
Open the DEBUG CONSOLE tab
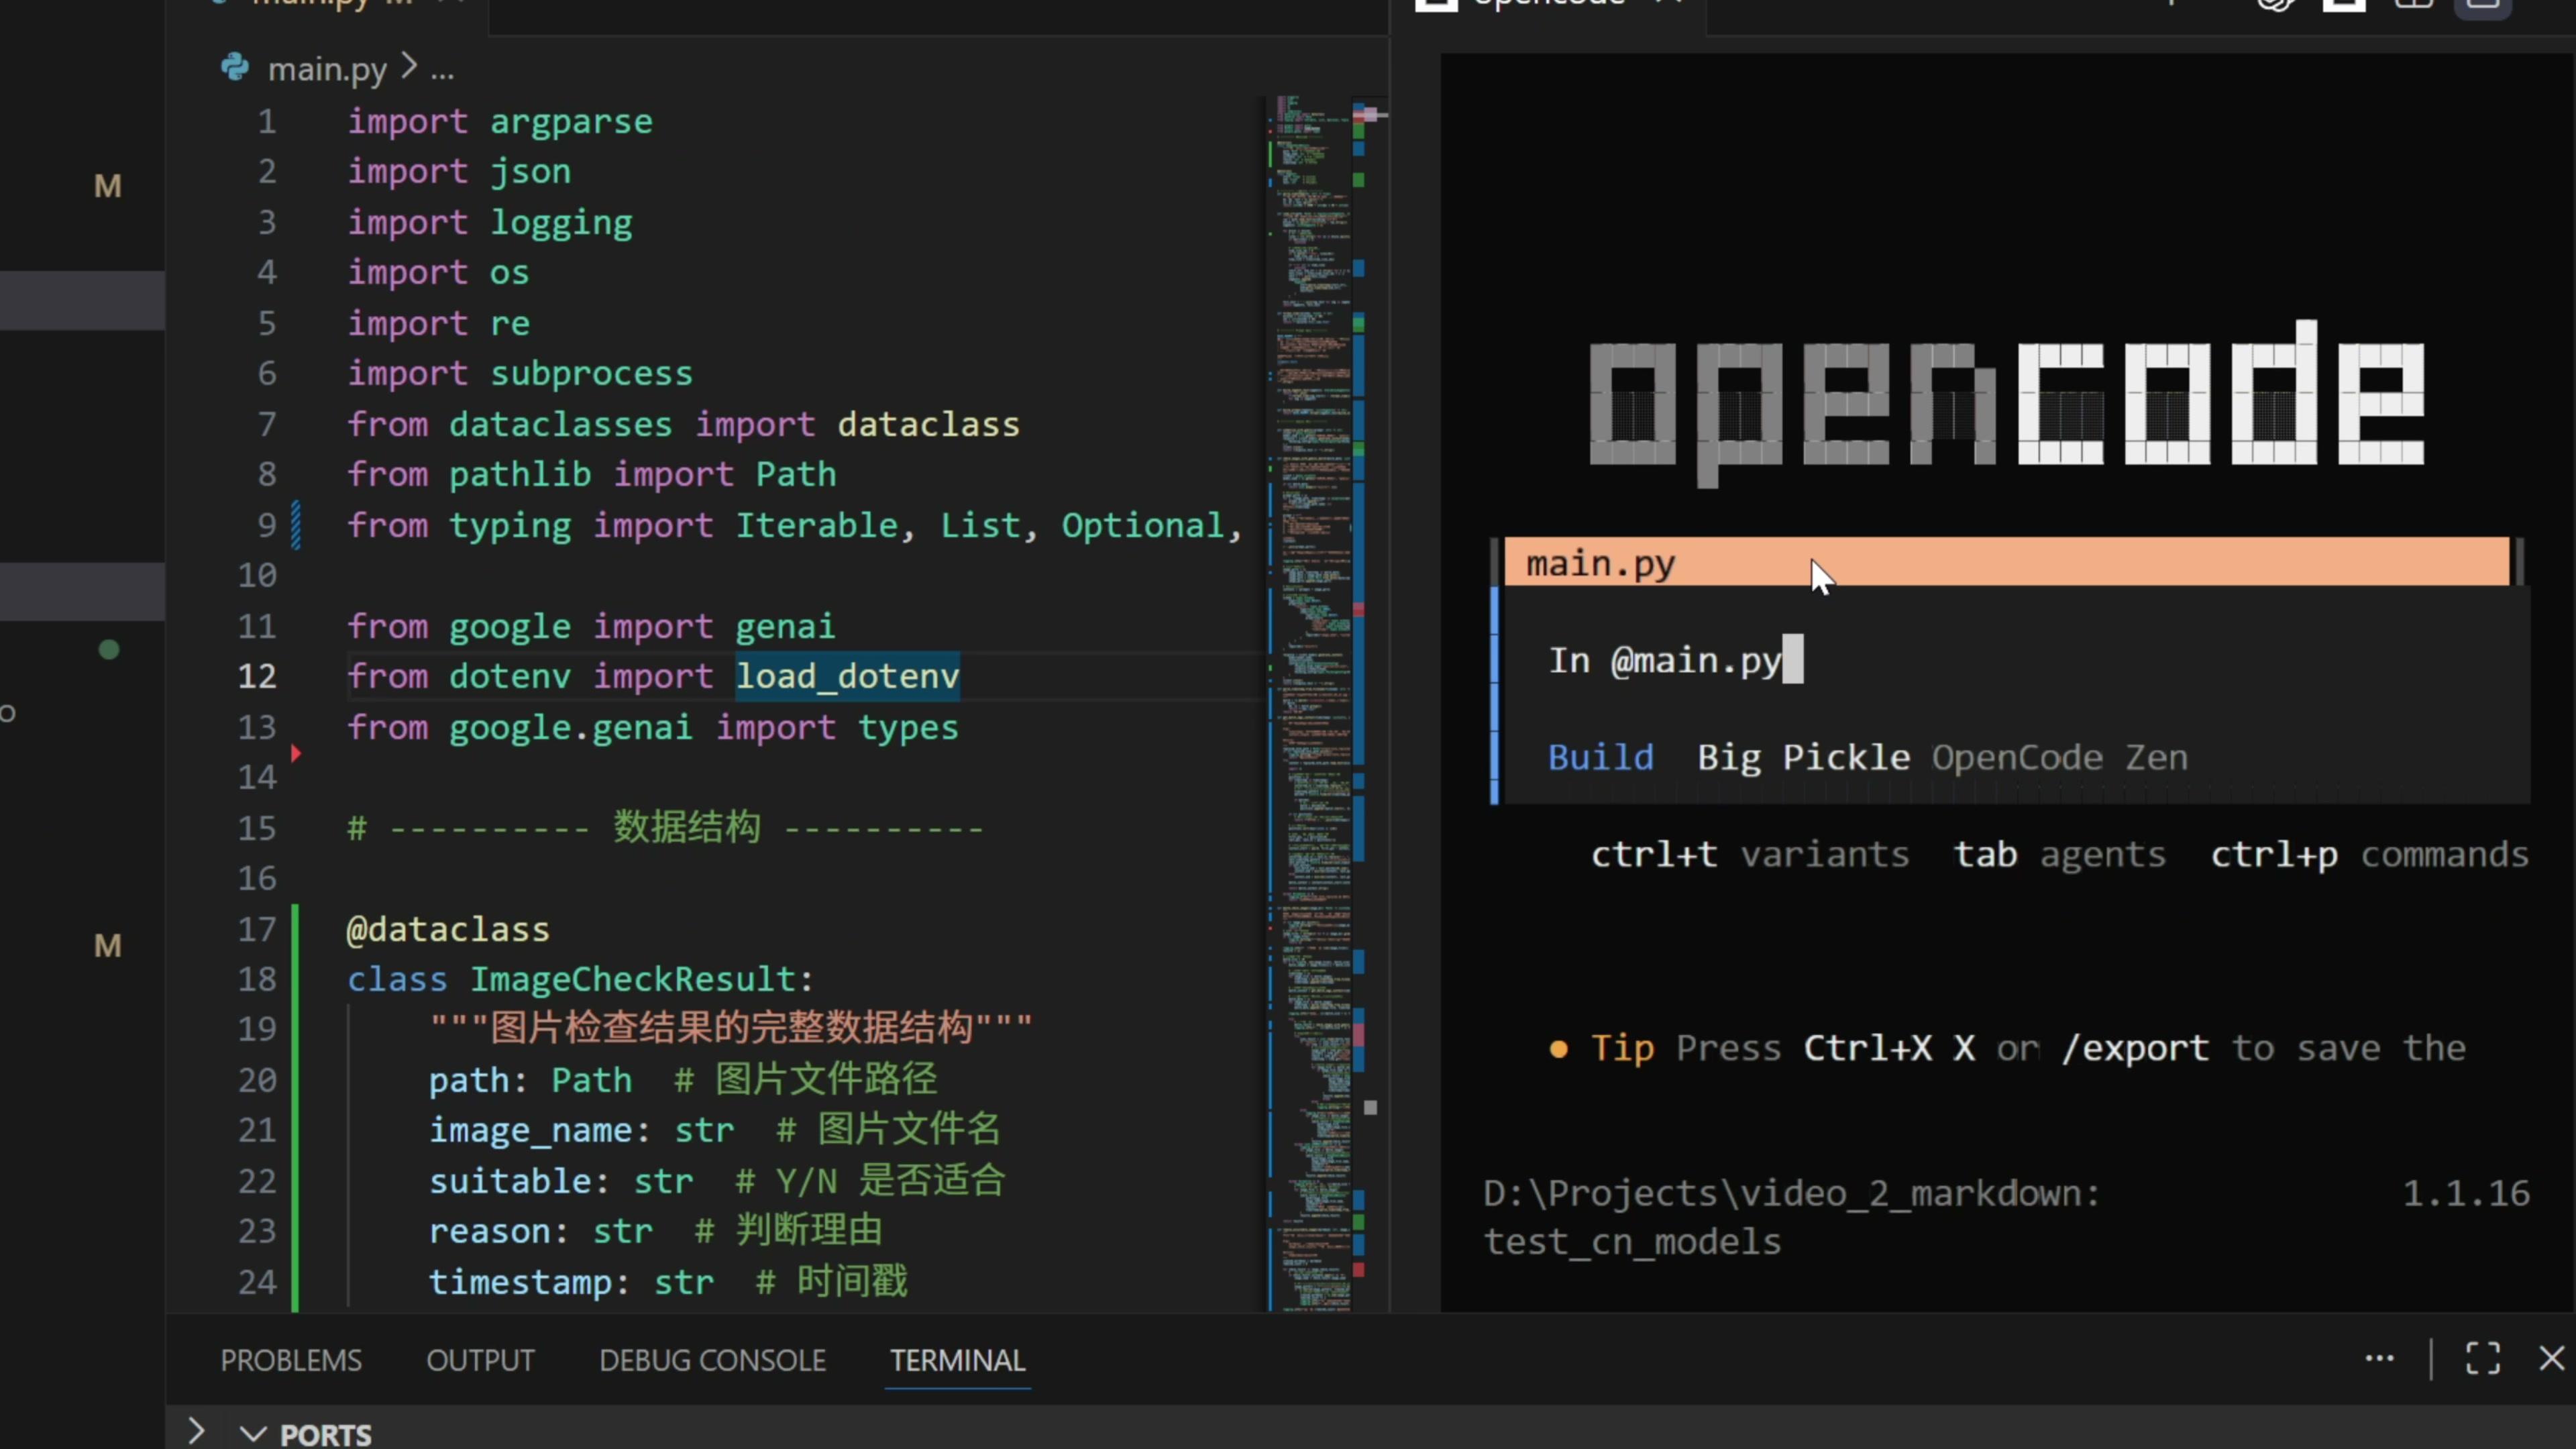tap(712, 1360)
